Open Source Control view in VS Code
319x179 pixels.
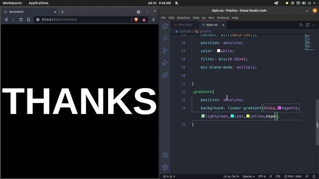[x=165, y=51]
